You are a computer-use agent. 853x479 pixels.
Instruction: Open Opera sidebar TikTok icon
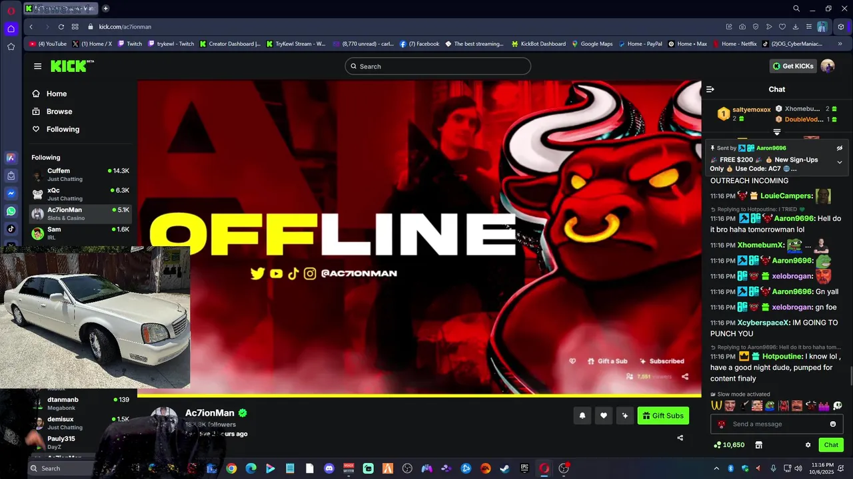[11, 229]
